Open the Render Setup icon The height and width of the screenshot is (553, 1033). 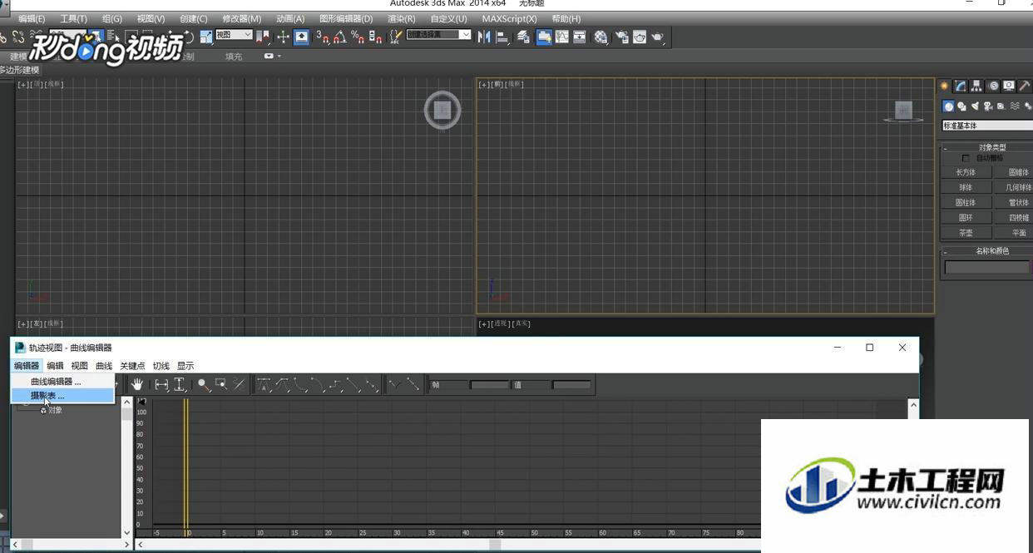click(x=621, y=37)
